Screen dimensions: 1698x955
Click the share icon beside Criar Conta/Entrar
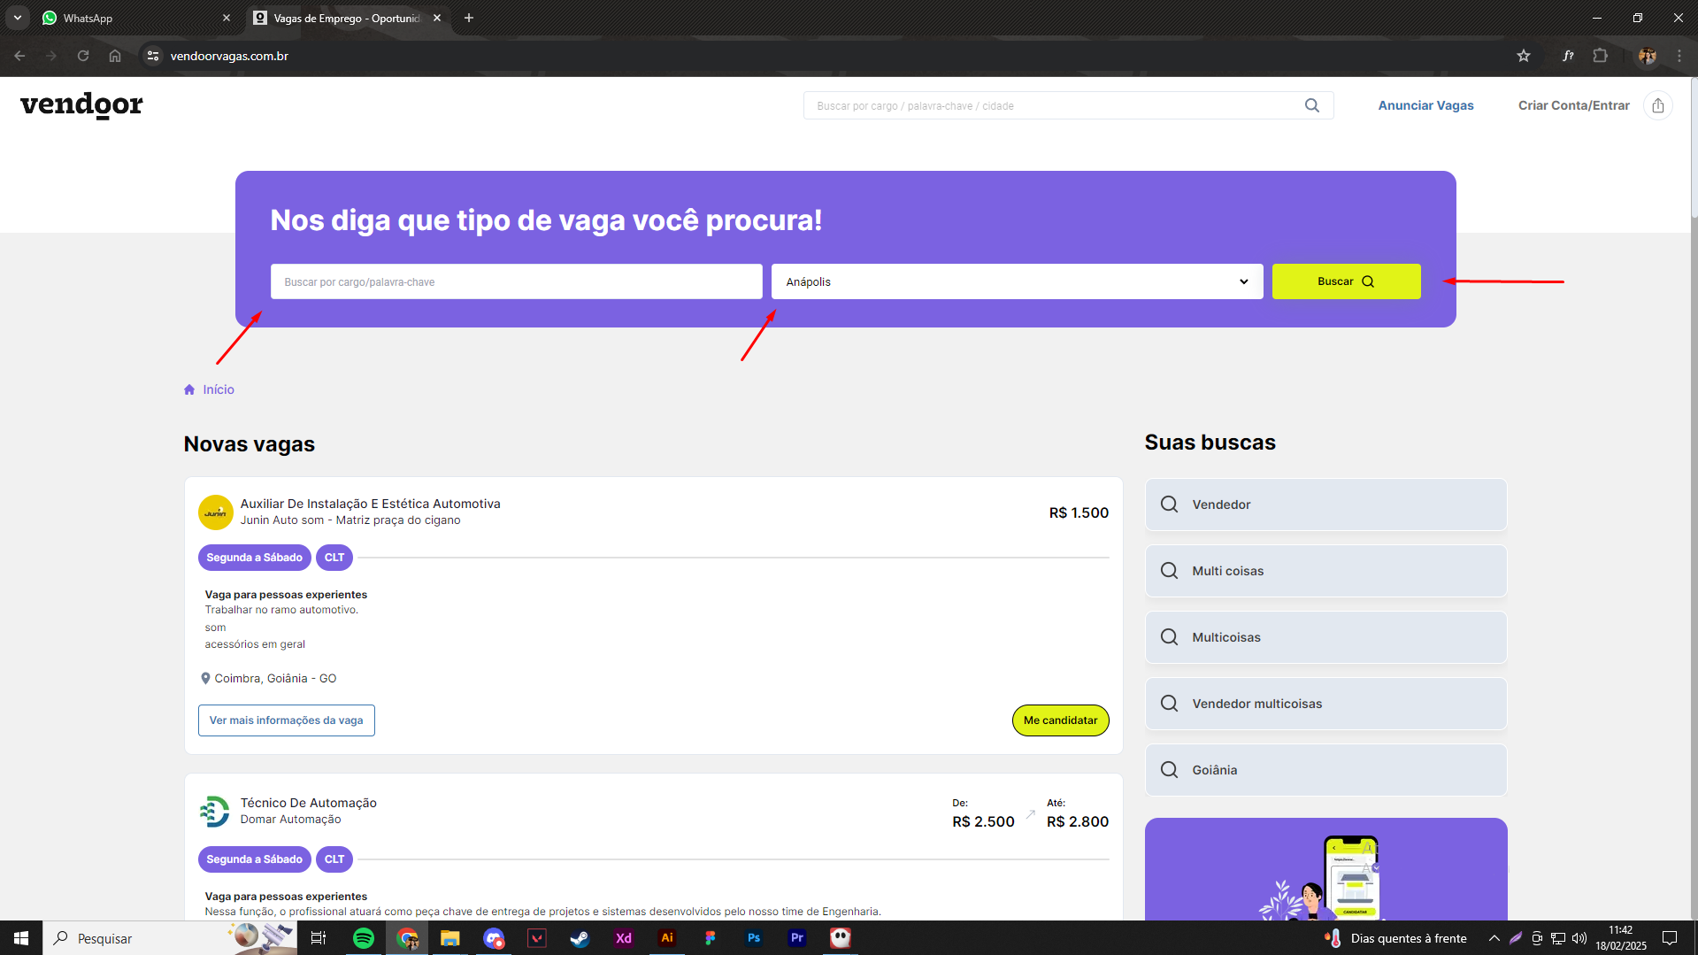pos(1657,105)
